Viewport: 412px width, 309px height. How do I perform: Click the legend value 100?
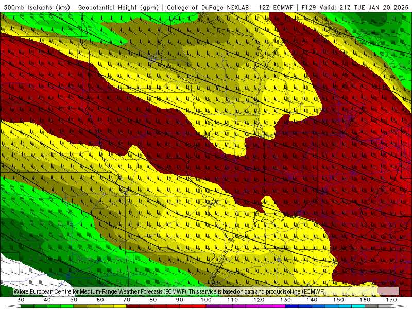coord(206,300)
